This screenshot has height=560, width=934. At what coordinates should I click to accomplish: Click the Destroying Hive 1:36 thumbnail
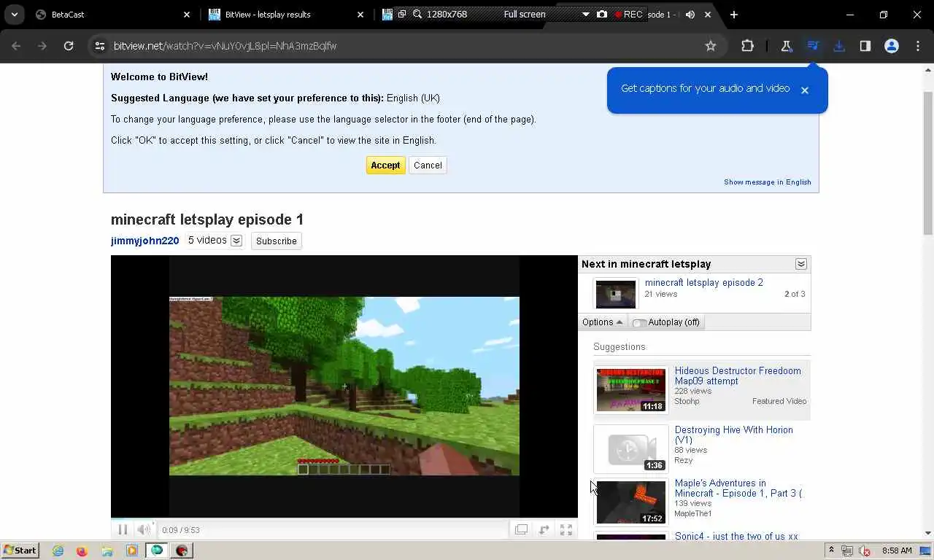[x=631, y=449]
